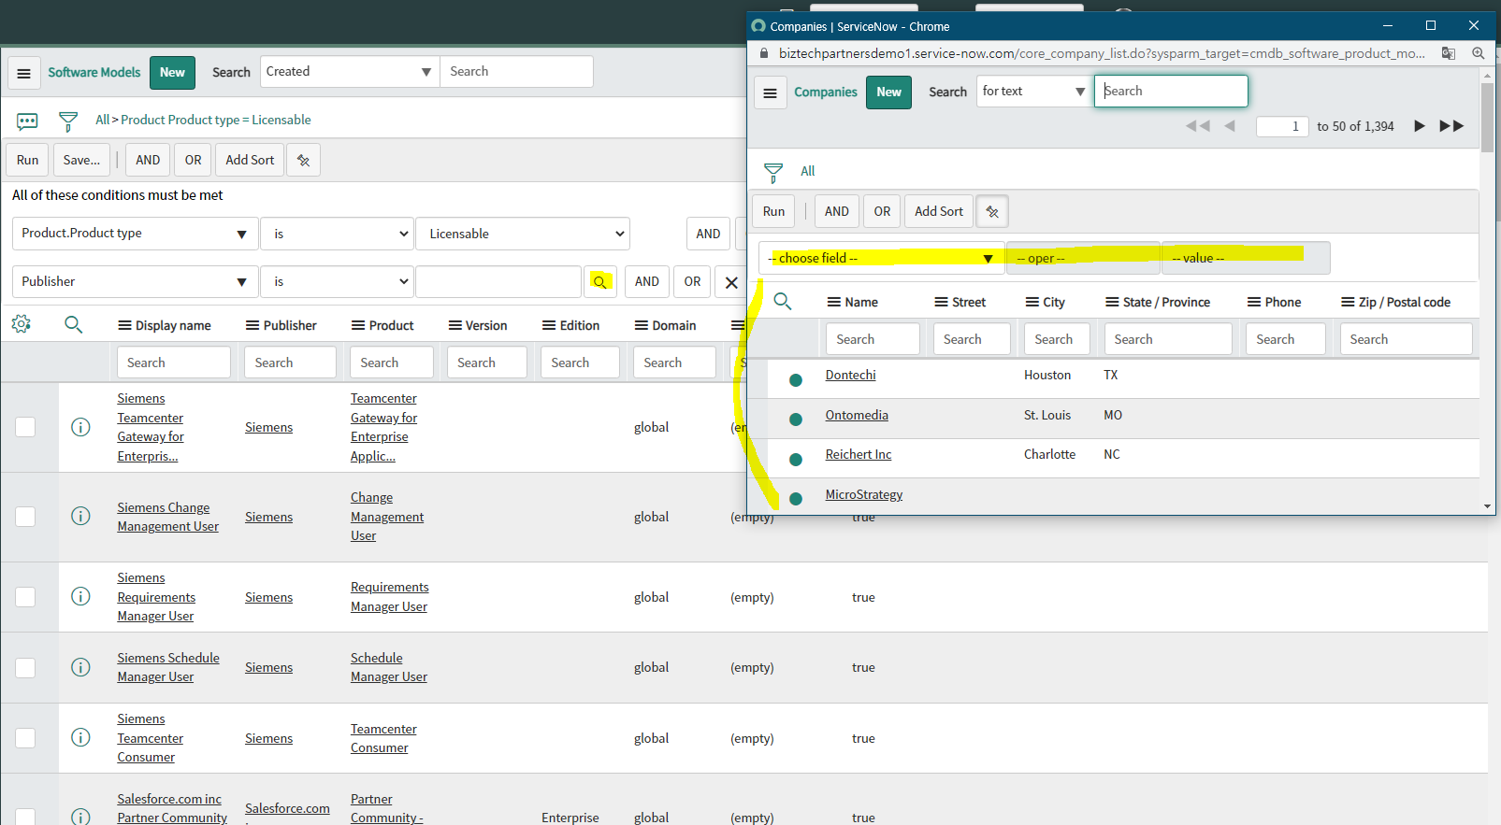The image size is (1501, 825).
Task: Select checkbox for Siemens Requirements Manager User
Action: point(25,597)
